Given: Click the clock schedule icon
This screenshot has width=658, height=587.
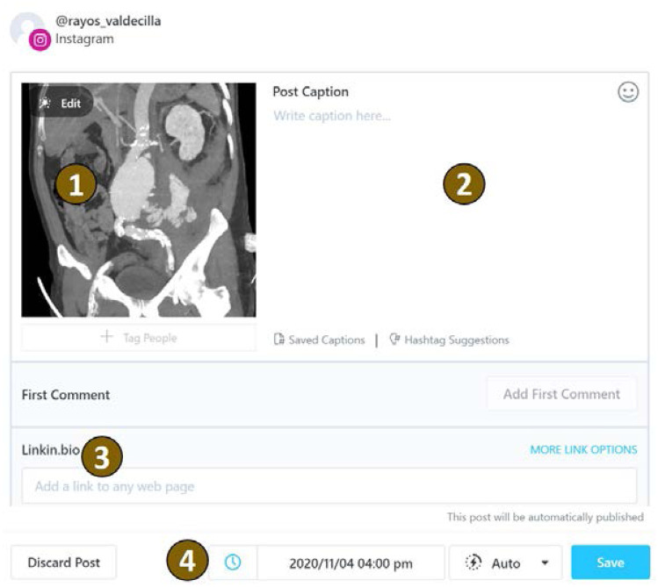Looking at the screenshot, I should click(x=233, y=562).
